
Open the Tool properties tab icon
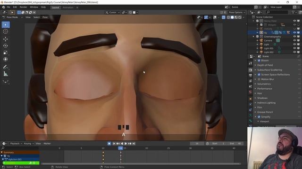click(251, 63)
